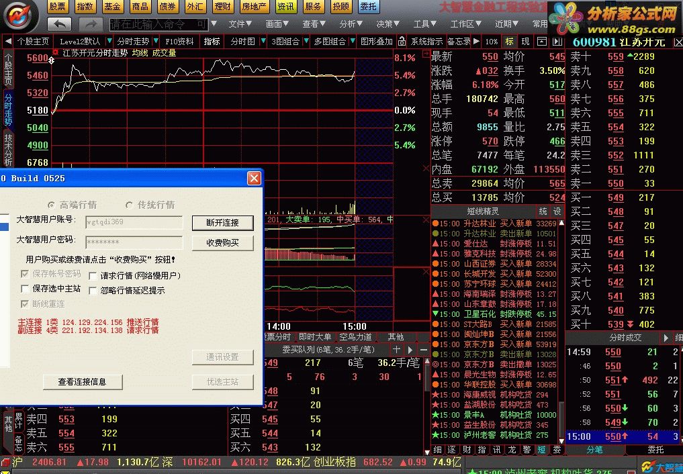
Task: Toggle 保存选中主站 checkbox
Action: tap(25, 289)
